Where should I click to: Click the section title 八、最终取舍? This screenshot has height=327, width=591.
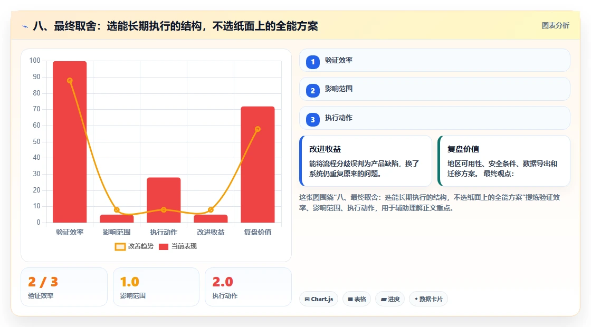[x=176, y=26]
